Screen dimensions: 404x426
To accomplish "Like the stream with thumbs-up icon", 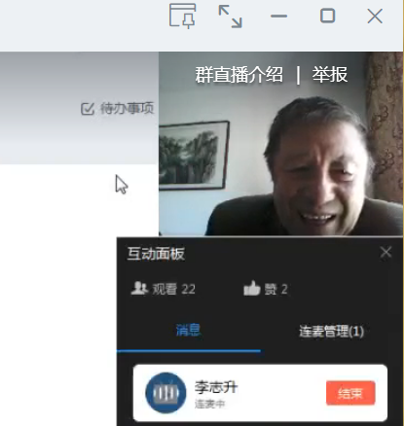I will pos(252,288).
